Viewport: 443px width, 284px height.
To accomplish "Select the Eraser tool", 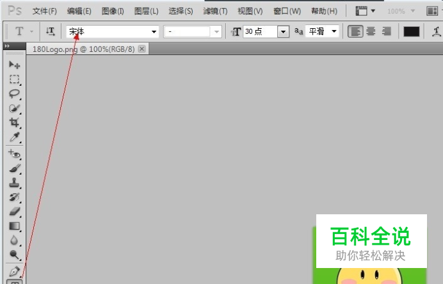I will click(14, 211).
